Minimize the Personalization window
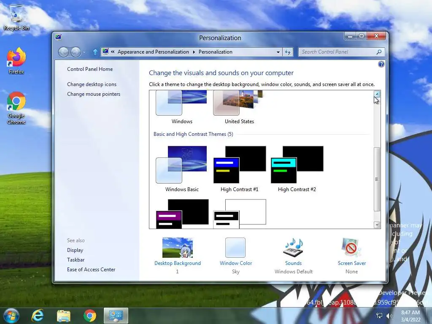The image size is (432, 324). point(350,36)
